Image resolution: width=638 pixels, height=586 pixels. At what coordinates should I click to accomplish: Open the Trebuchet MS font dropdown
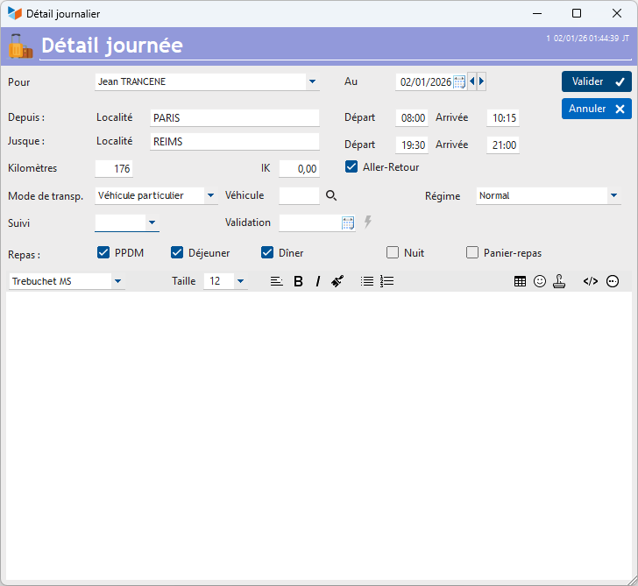(117, 281)
